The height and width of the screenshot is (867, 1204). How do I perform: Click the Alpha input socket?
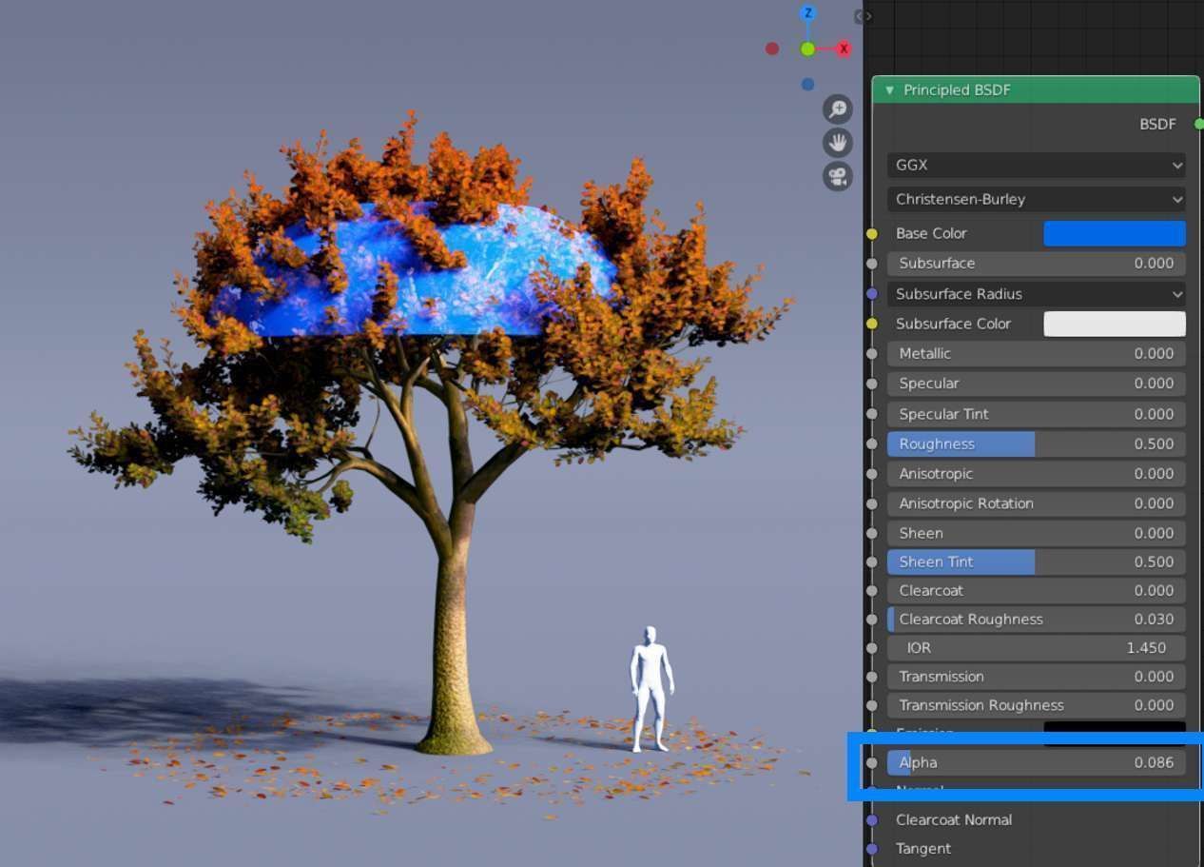pos(872,762)
